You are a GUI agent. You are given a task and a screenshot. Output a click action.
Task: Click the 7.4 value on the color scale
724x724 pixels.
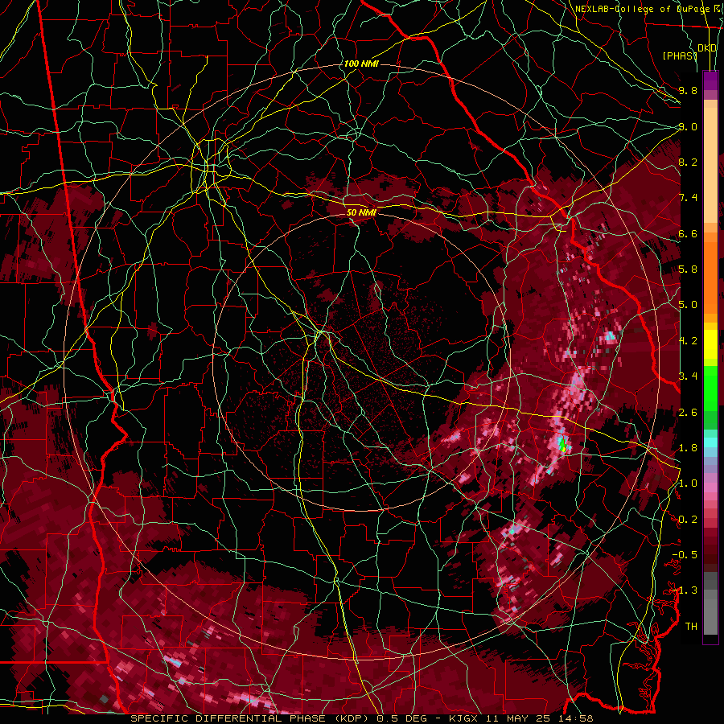[x=688, y=198]
